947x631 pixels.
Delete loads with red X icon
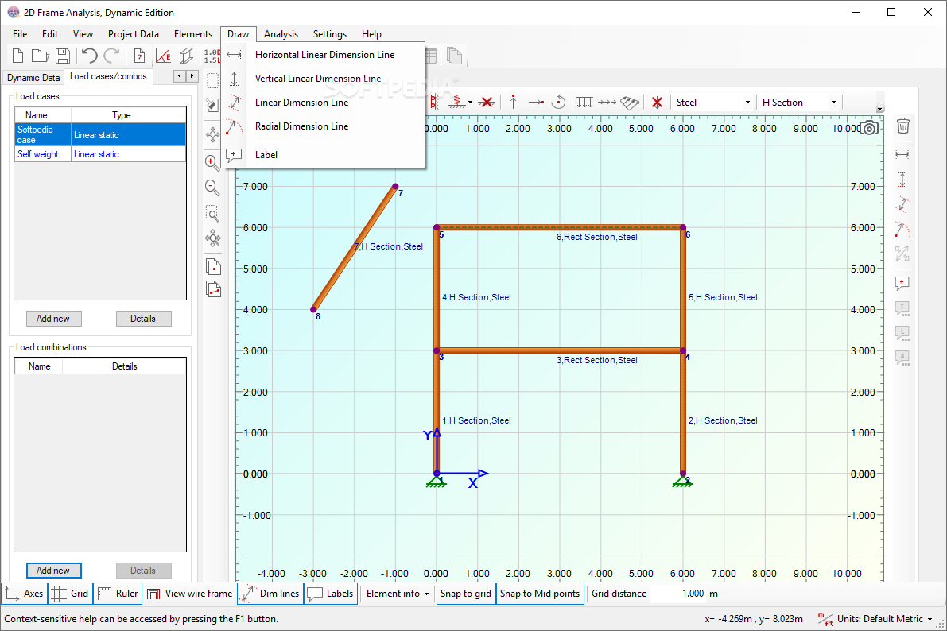coord(657,102)
